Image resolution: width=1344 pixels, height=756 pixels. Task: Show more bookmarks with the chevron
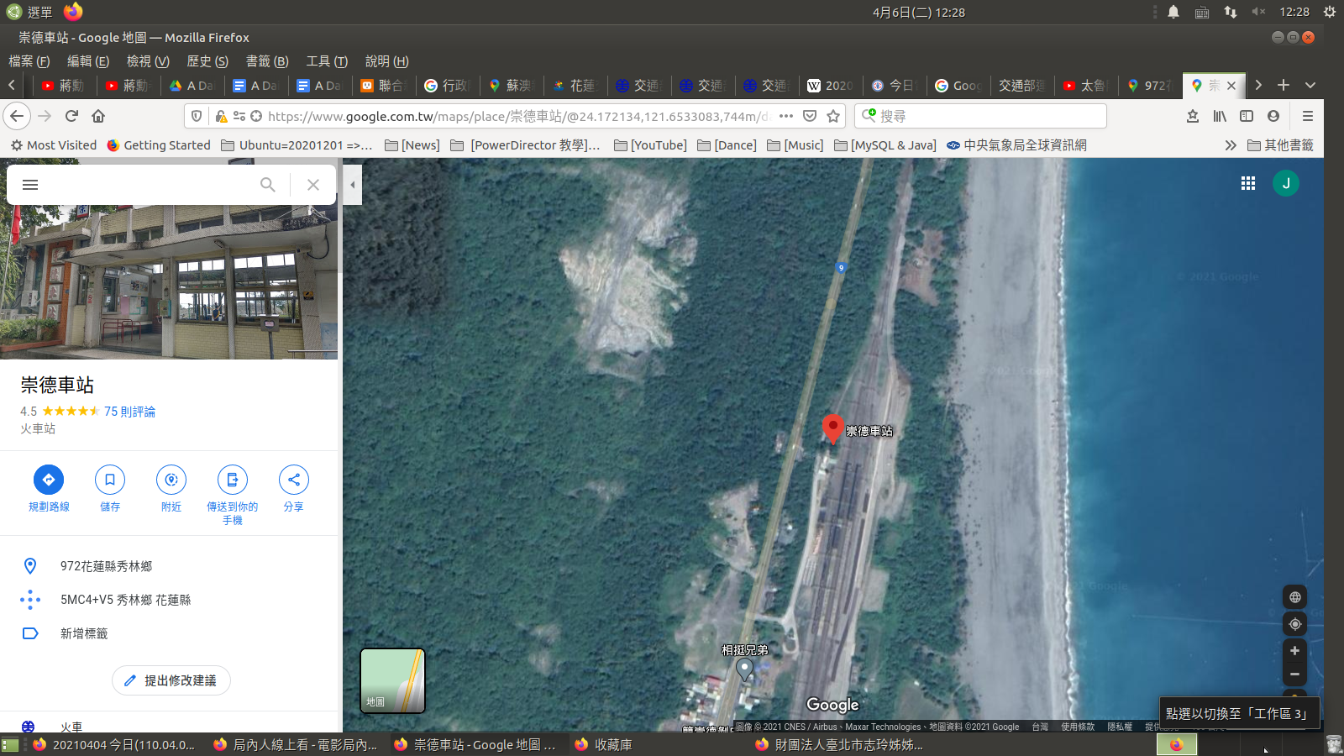coord(1231,145)
